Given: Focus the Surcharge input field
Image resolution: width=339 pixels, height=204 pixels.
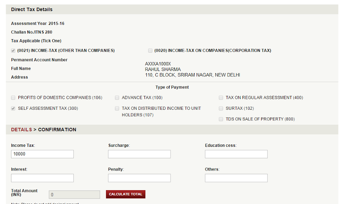Looking at the screenshot, I should click(139, 154).
